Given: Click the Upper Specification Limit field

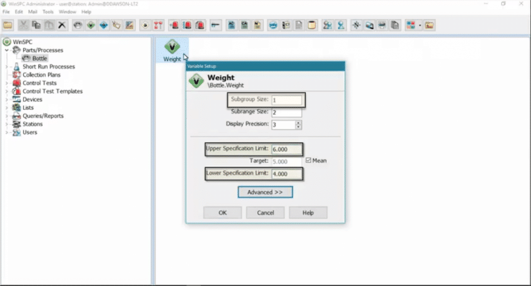Looking at the screenshot, I should point(286,150).
